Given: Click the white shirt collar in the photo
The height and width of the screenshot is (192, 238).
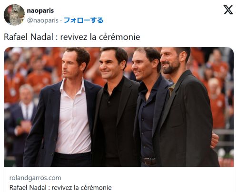Looking at the screenshot, I should point(72,87).
